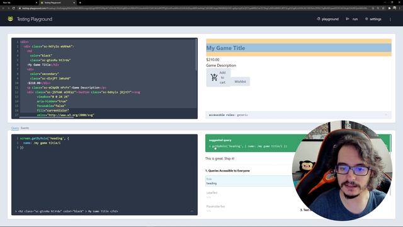Screen dimensions: 403x227
Task: Click inside the HTML markup editor
Action: click(x=105, y=78)
